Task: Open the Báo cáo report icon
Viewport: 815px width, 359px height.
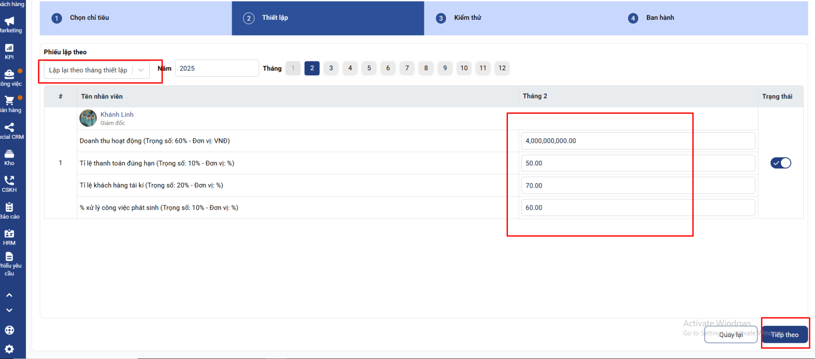Action: tap(9, 207)
